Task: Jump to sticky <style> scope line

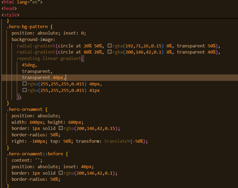Action: coord(10,15)
